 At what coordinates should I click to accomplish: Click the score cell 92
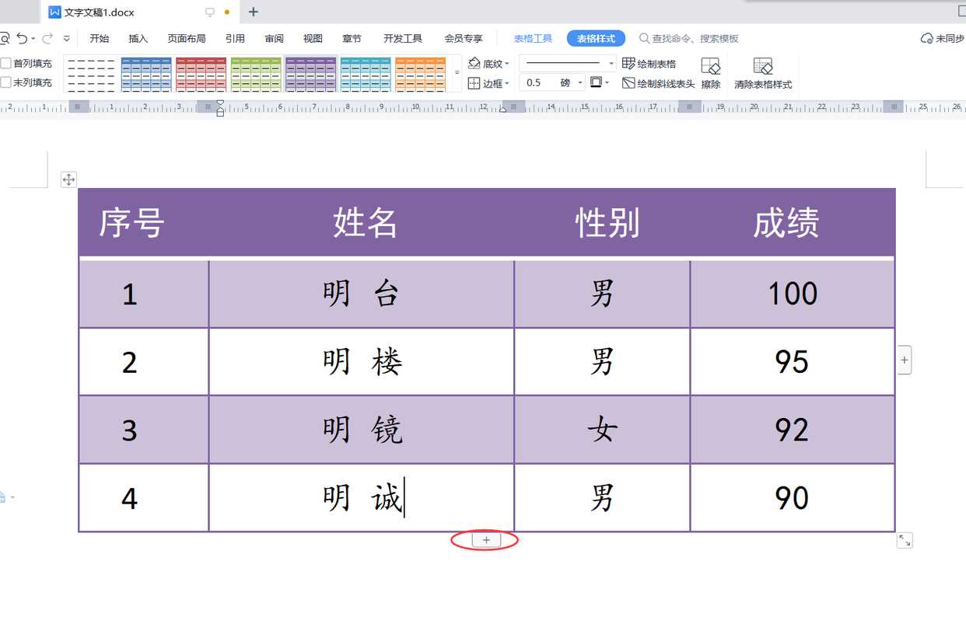(x=793, y=430)
